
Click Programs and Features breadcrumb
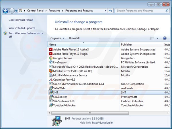pyautogui.click(x=79, y=11)
